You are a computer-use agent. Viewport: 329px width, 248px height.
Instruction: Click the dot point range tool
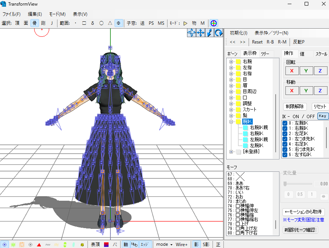click(x=75, y=23)
